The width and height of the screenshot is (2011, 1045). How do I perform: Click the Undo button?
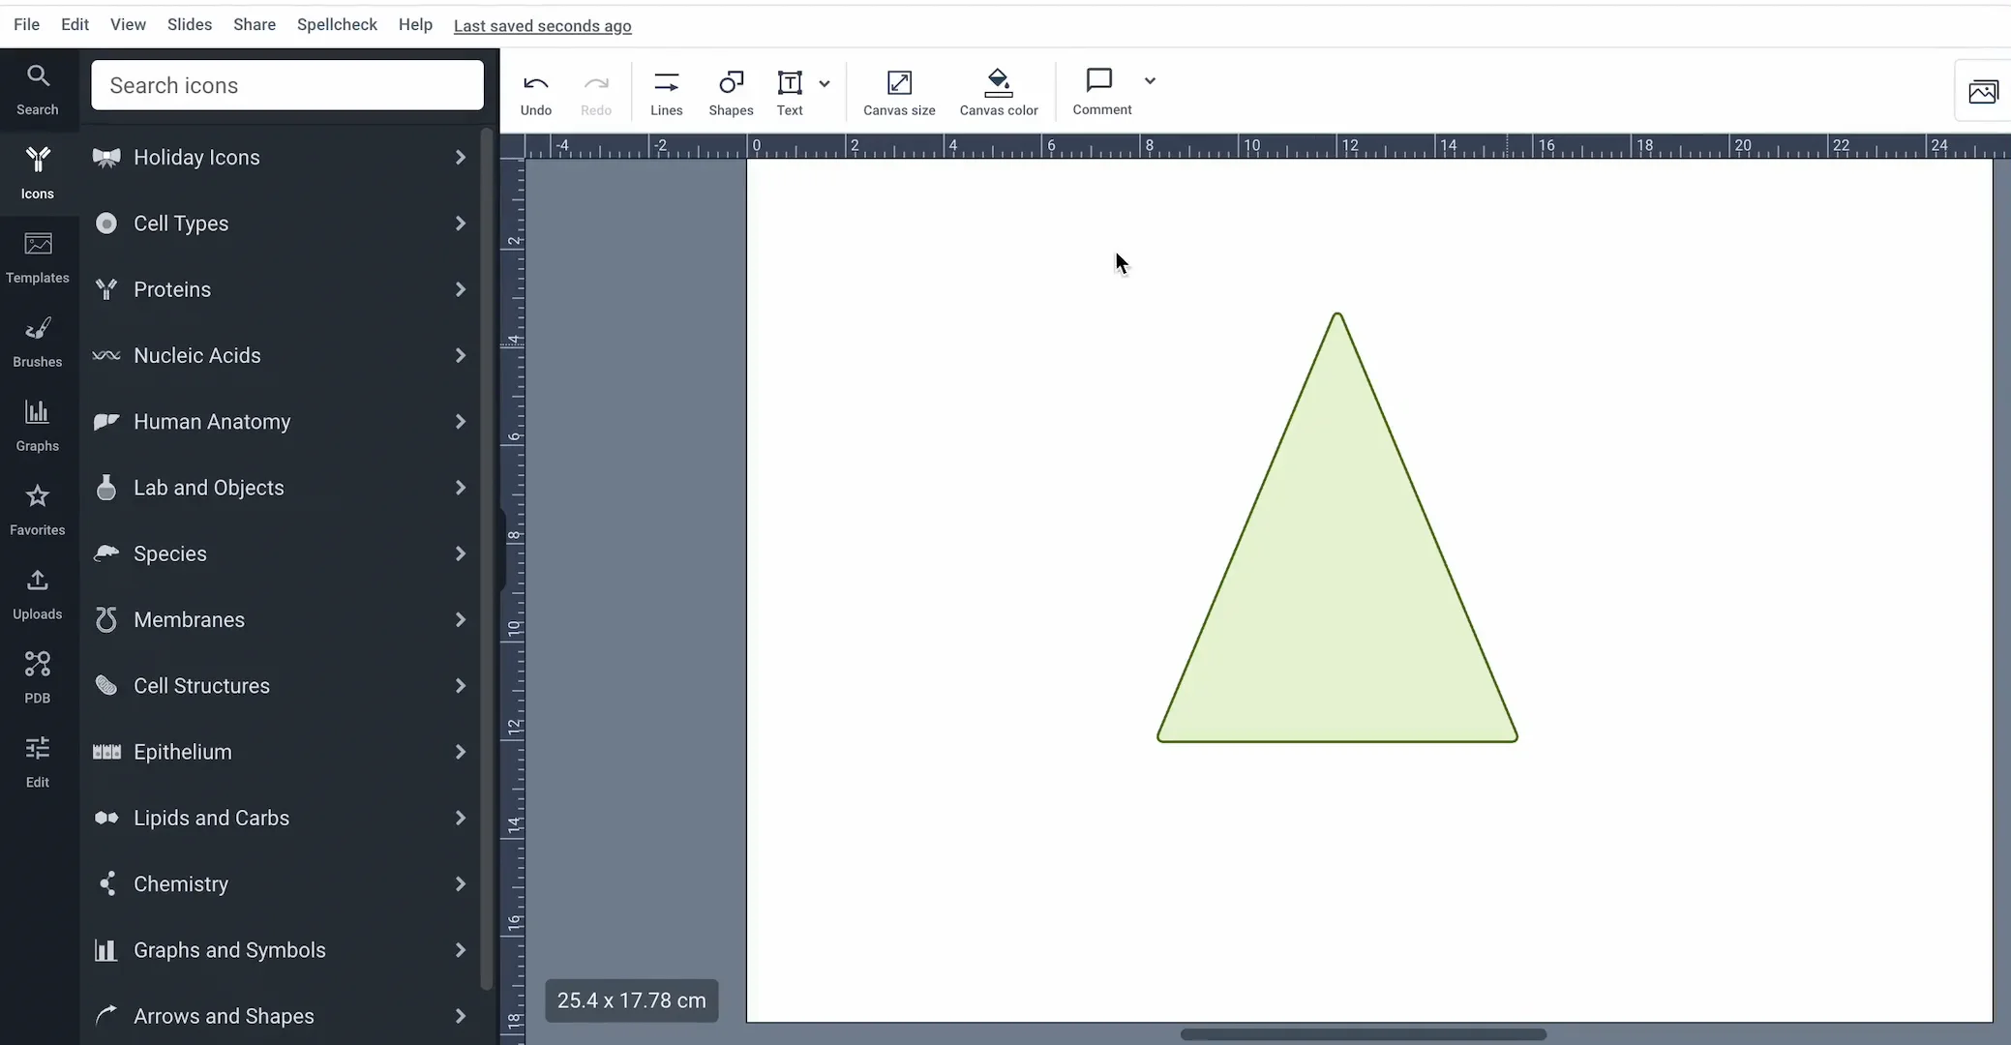click(x=535, y=93)
